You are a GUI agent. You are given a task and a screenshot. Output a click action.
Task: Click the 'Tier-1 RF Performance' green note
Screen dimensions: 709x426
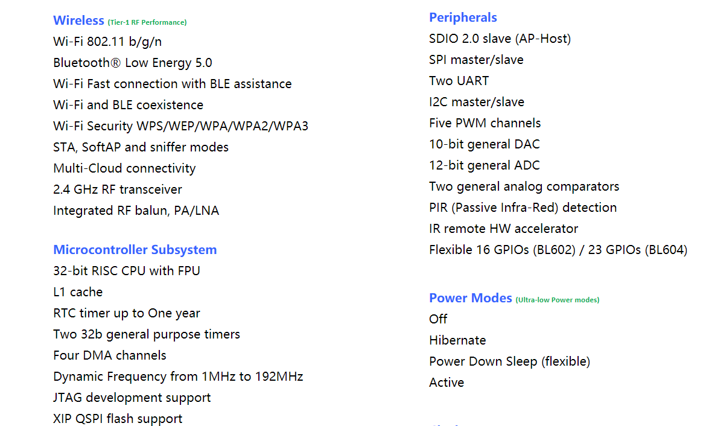click(147, 22)
